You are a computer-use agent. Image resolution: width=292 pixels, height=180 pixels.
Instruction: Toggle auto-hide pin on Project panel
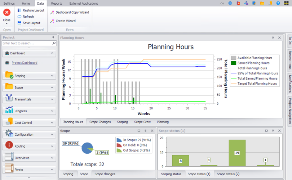53,37
